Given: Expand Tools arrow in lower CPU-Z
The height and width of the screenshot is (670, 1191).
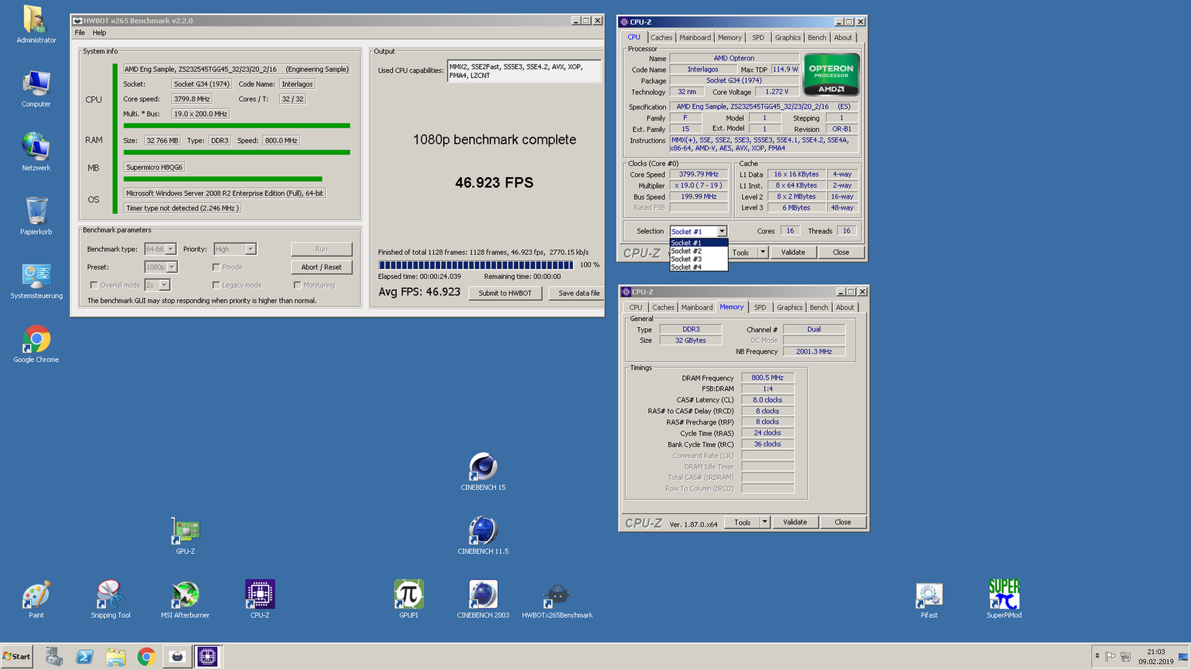Looking at the screenshot, I should tap(765, 522).
